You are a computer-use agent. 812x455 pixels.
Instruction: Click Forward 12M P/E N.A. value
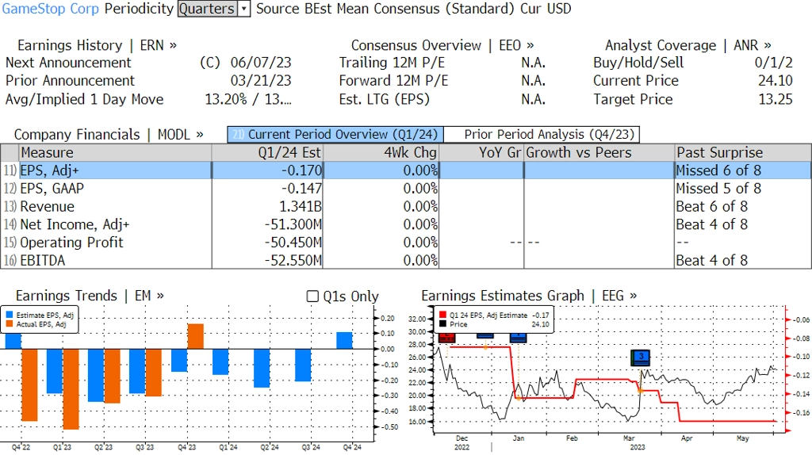[x=534, y=81]
